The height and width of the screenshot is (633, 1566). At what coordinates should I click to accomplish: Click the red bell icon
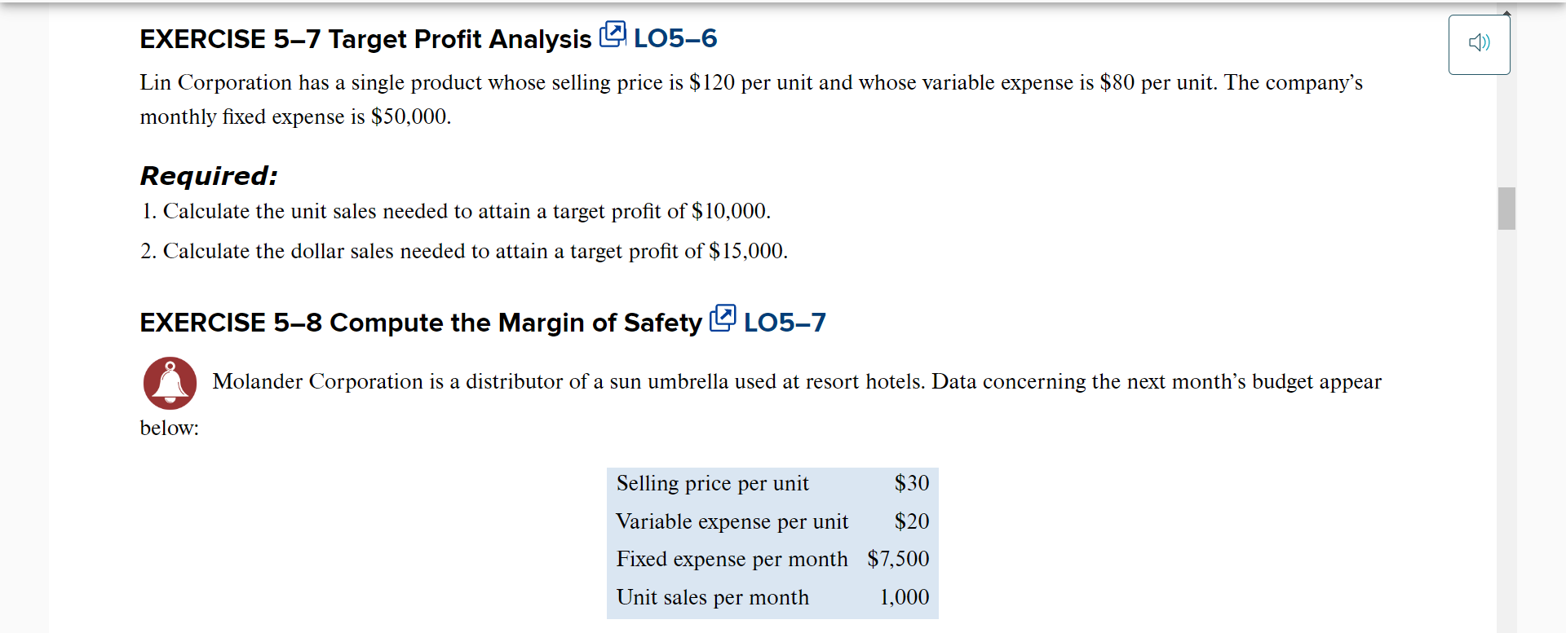pos(170,383)
